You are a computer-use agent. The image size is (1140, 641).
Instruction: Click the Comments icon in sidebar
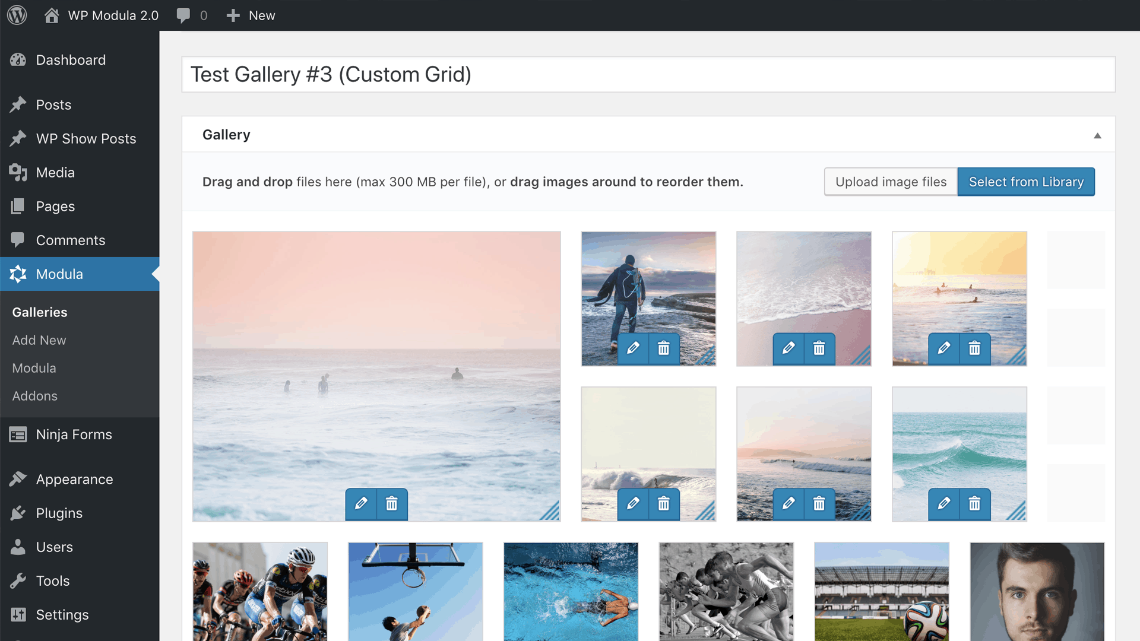click(18, 240)
